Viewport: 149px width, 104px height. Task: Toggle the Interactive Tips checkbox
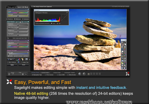(32, 75)
